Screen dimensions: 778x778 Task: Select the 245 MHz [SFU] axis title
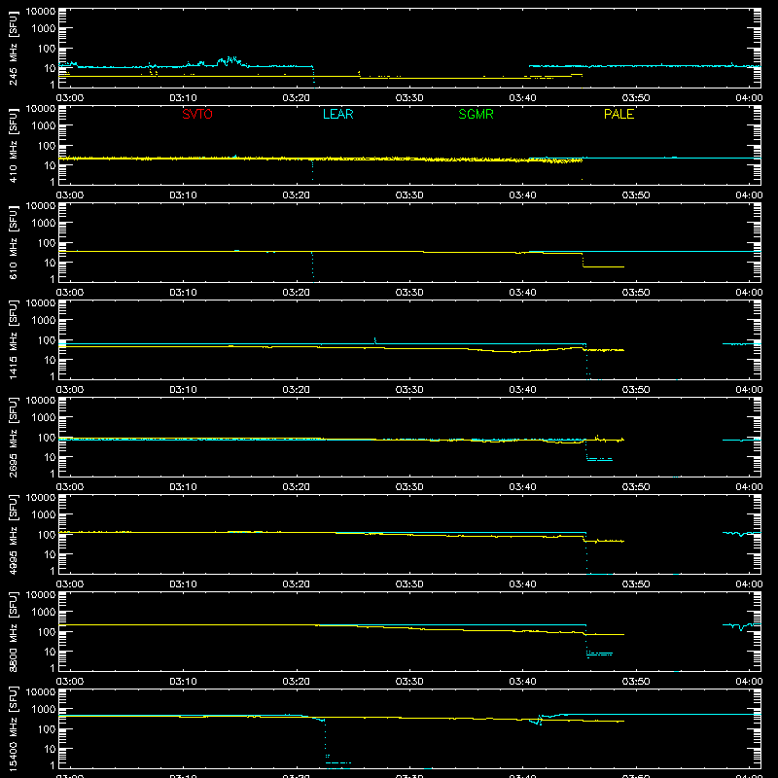(x=14, y=48)
